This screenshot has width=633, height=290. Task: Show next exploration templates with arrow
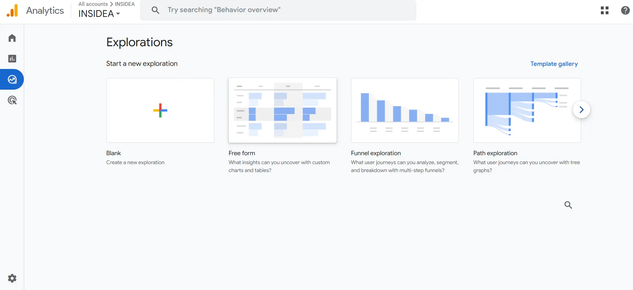pos(582,110)
